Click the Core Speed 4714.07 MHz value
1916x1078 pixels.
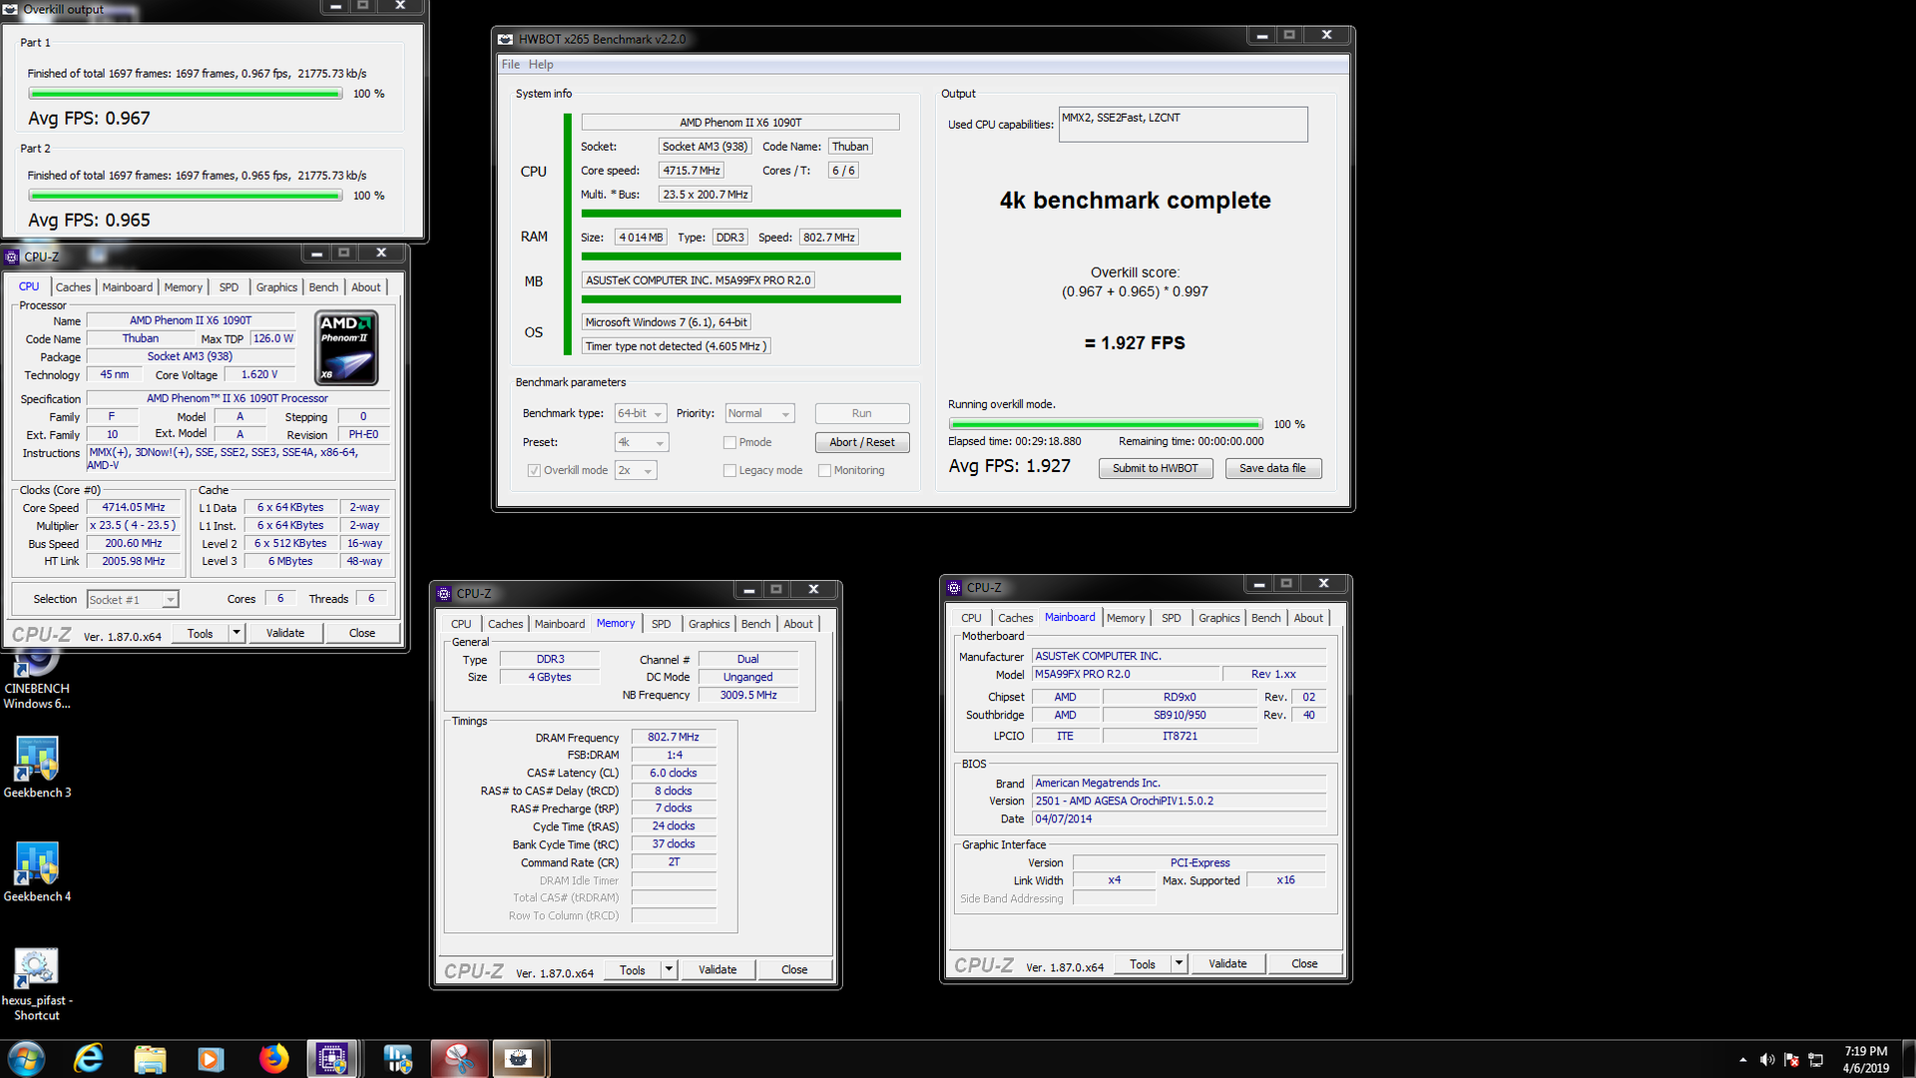(134, 507)
